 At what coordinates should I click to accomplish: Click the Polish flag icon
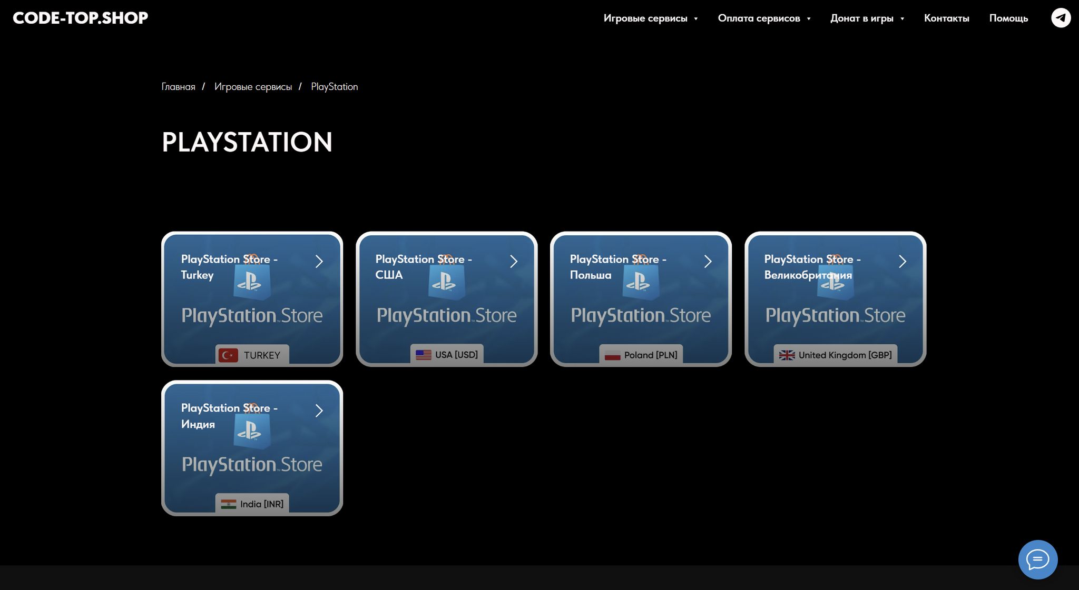[x=612, y=355]
